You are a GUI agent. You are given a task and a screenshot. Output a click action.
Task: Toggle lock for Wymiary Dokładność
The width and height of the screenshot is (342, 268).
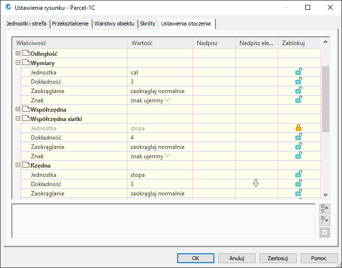[298, 81]
